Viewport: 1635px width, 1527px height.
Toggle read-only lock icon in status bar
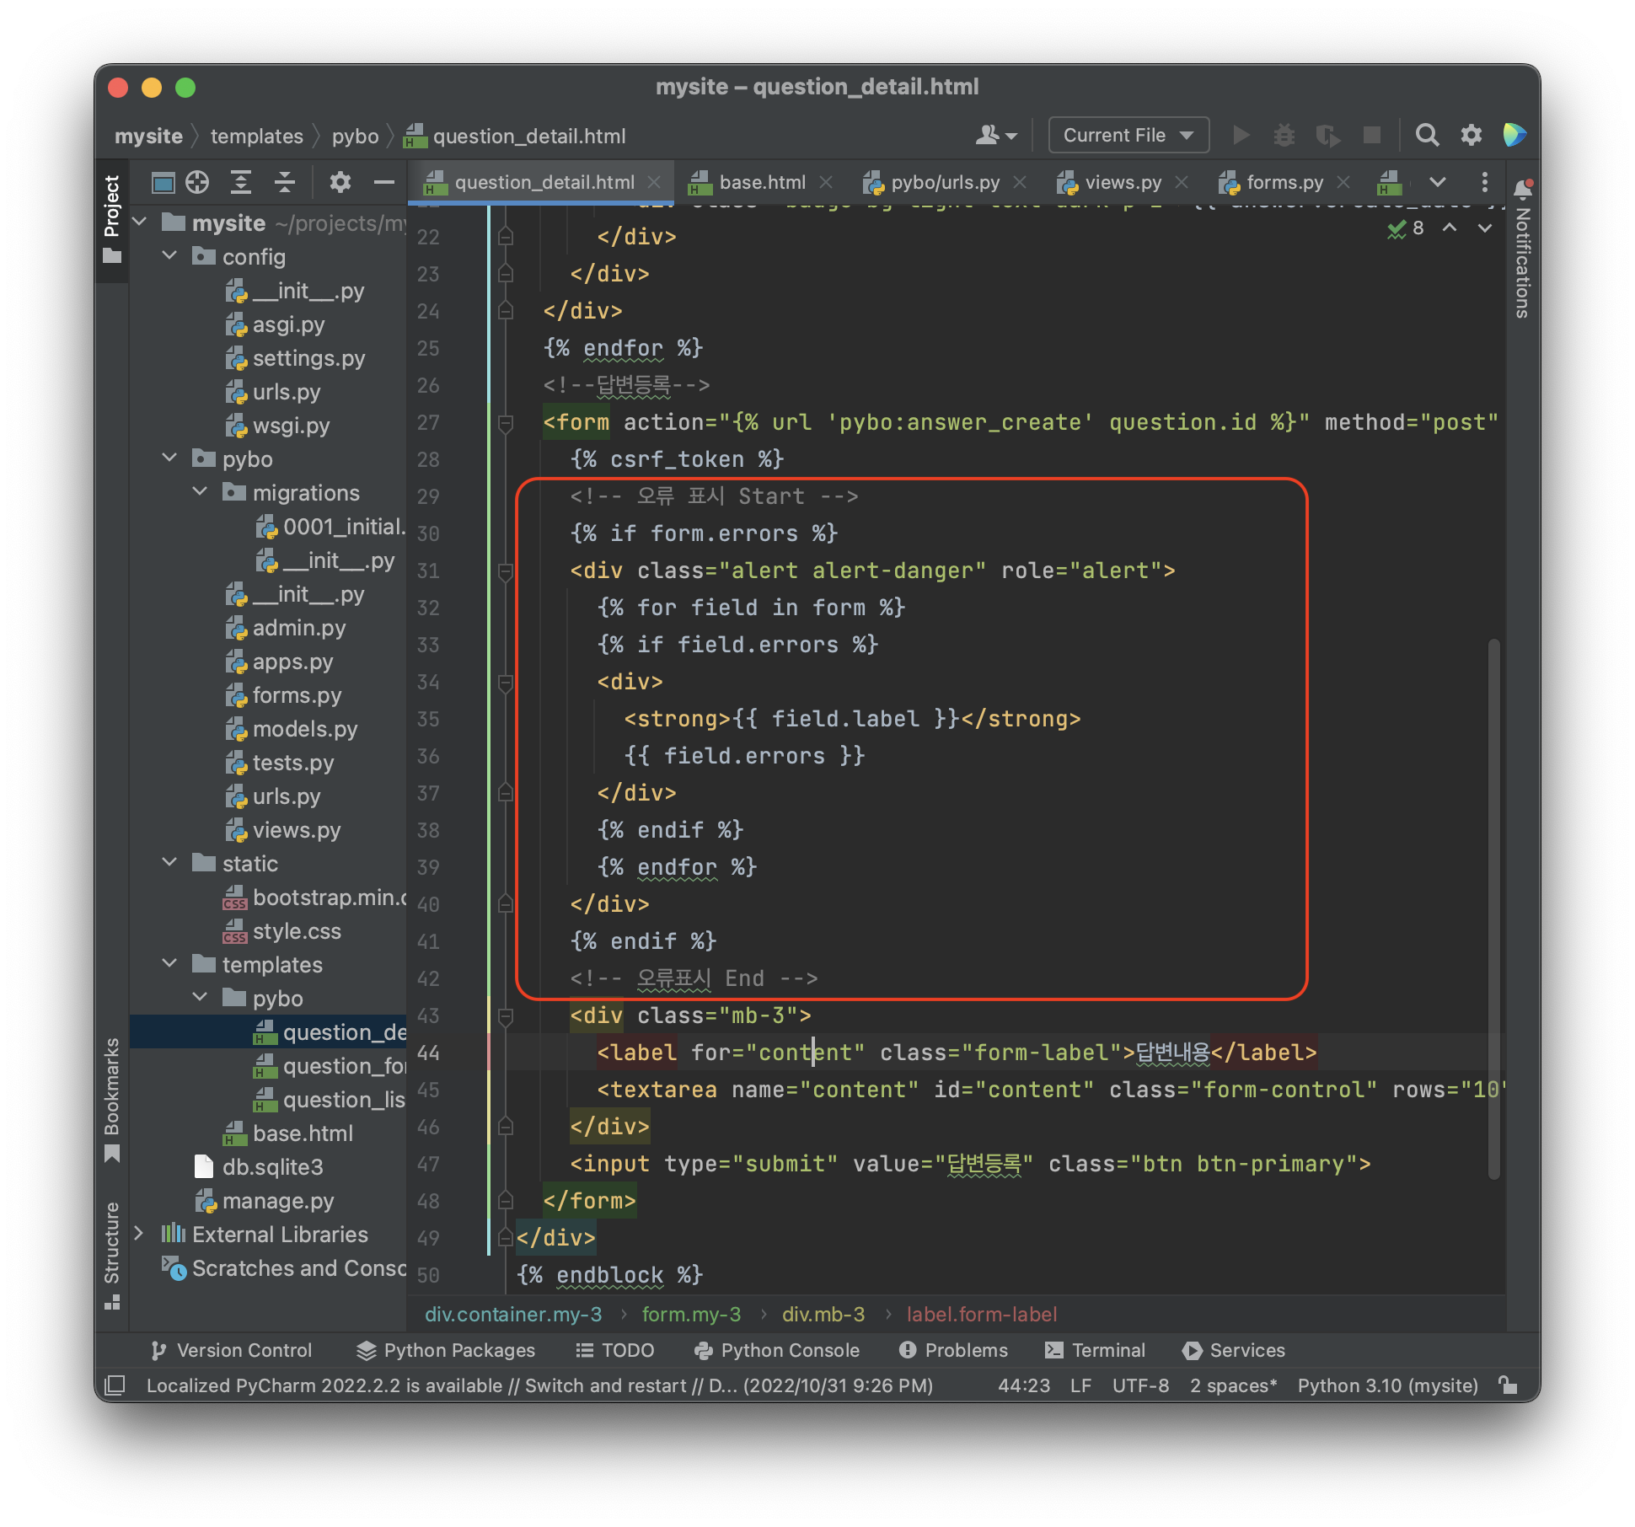point(1508,1385)
